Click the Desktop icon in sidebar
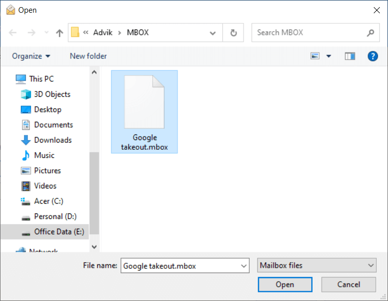Viewport: 388px width, 301px height. tap(26, 110)
